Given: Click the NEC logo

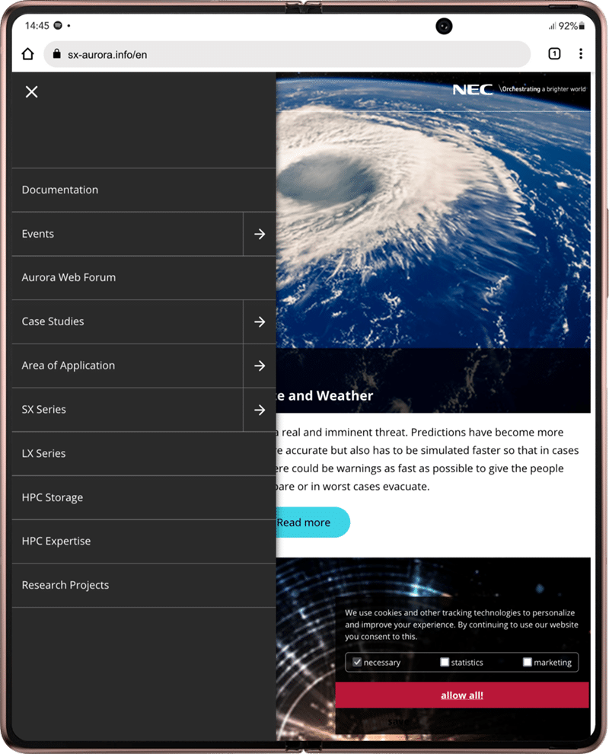Looking at the screenshot, I should (x=473, y=89).
